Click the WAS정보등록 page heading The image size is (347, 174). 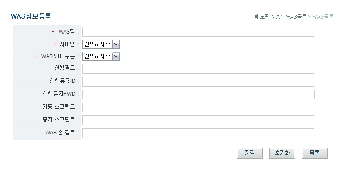(31, 16)
